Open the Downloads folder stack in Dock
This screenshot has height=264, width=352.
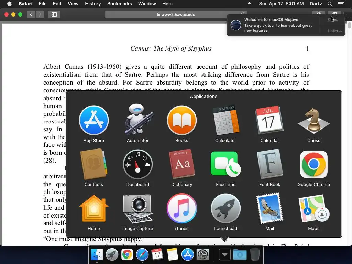[240, 255]
